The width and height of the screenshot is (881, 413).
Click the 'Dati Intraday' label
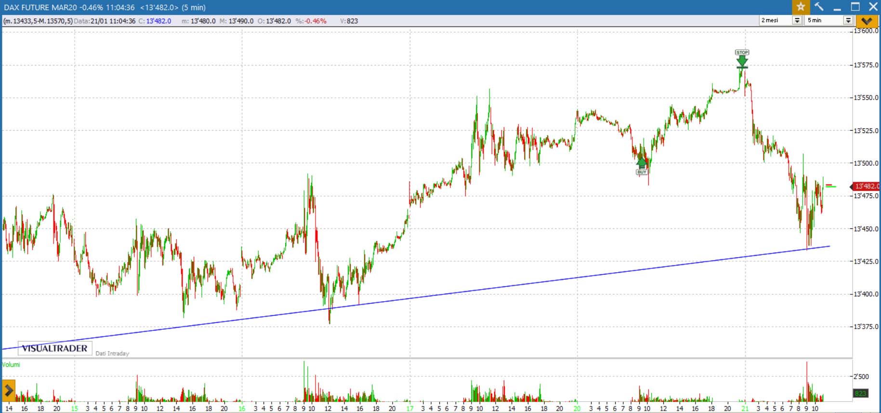point(112,353)
